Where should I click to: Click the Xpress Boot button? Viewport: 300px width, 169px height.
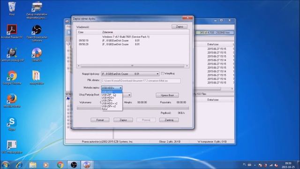pos(167,95)
